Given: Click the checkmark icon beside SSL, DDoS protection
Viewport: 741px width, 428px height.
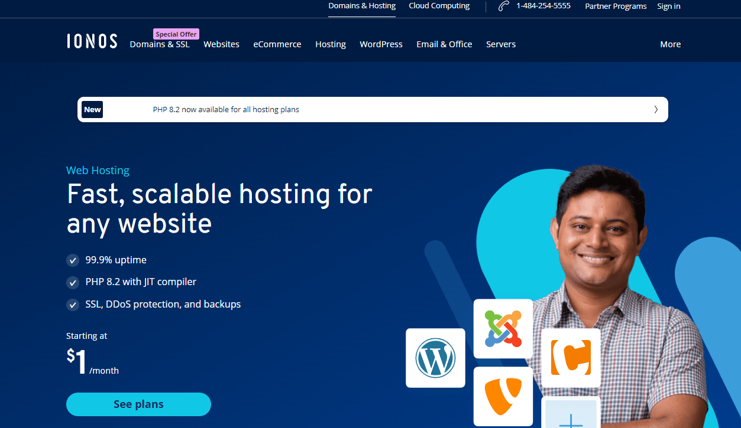Looking at the screenshot, I should (x=73, y=305).
